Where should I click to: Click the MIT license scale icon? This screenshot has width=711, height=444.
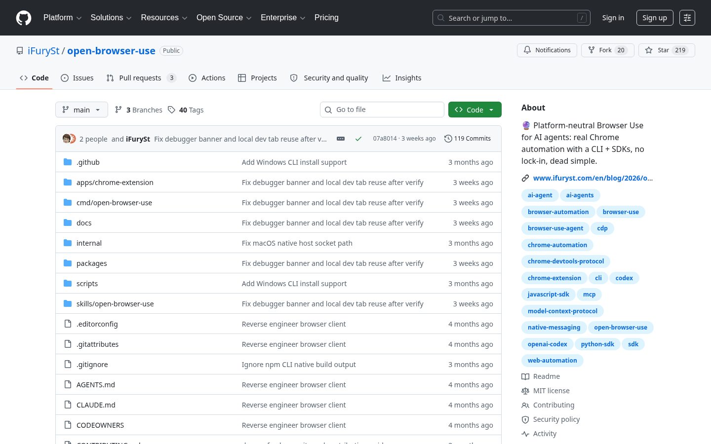pos(525,391)
